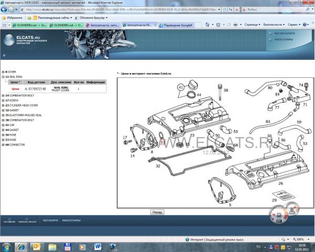Click the red Цена price link
The height and width of the screenshot is (252, 315).
click(15, 89)
